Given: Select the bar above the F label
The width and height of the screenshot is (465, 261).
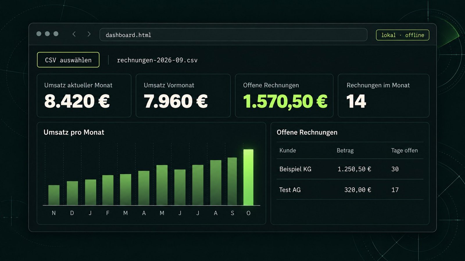Looking at the screenshot, I should [108, 190].
